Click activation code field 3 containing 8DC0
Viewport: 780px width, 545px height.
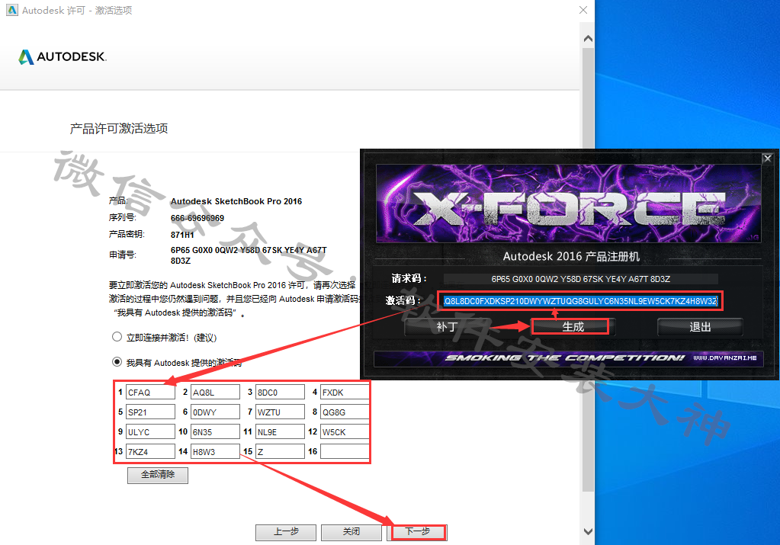pyautogui.click(x=280, y=393)
